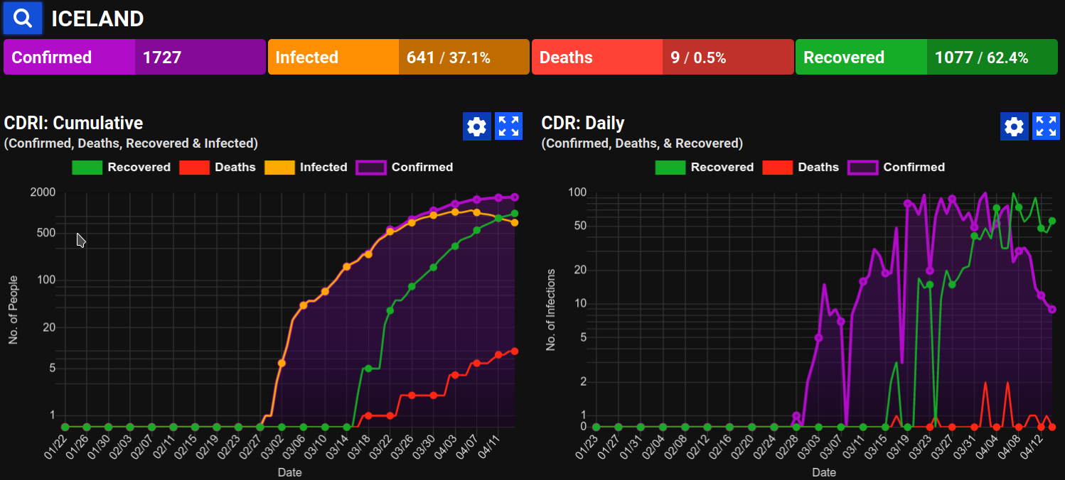This screenshot has width=1065, height=480.
Task: Click the No. of People axis label
Action: [14, 310]
